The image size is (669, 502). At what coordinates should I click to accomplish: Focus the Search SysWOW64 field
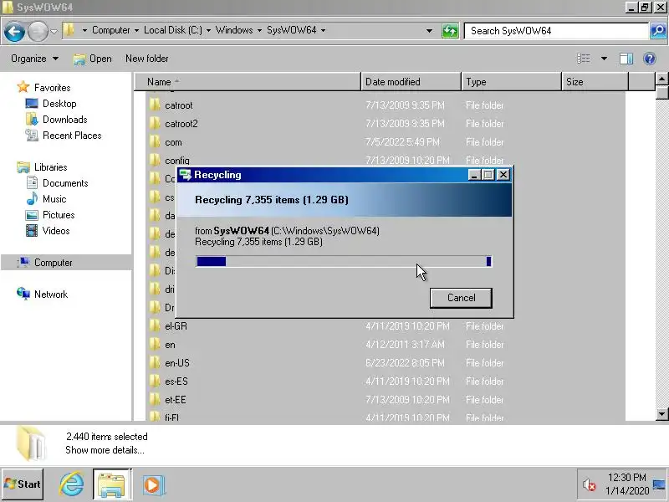(x=556, y=31)
